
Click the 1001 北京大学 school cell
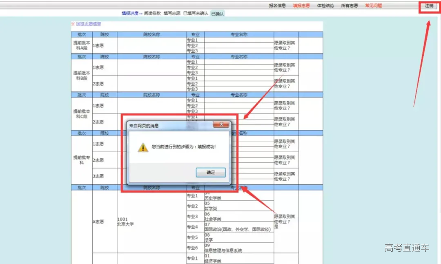[x=125, y=222]
